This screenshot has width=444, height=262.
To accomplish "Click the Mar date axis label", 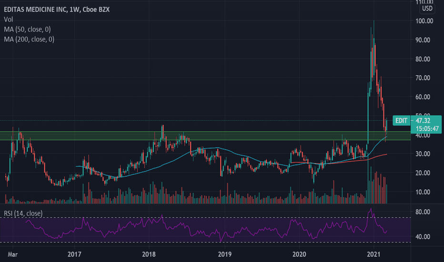I will [12, 254].
